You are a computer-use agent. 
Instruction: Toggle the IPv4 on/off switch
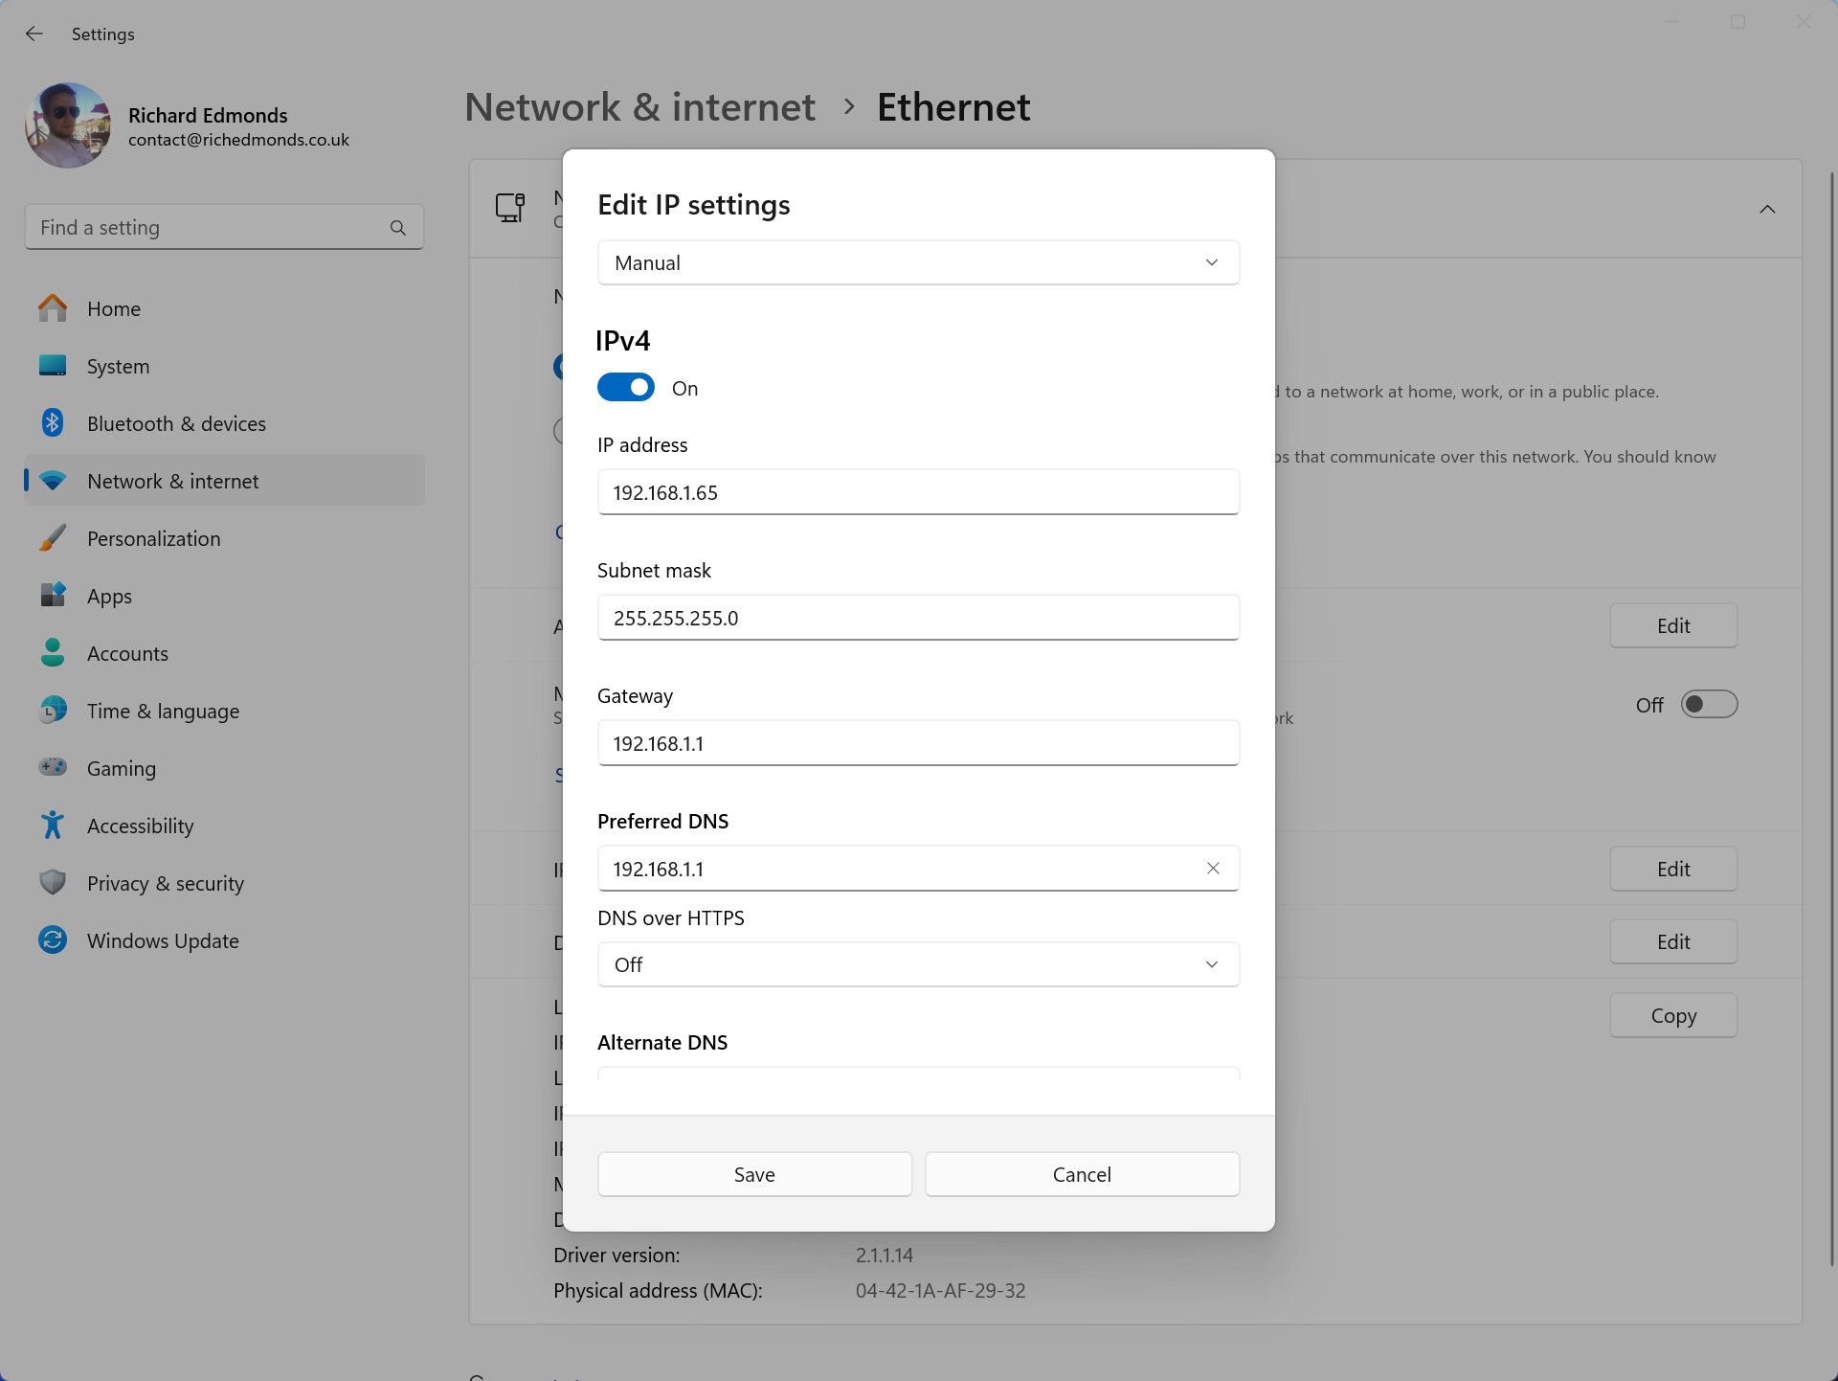click(x=626, y=387)
